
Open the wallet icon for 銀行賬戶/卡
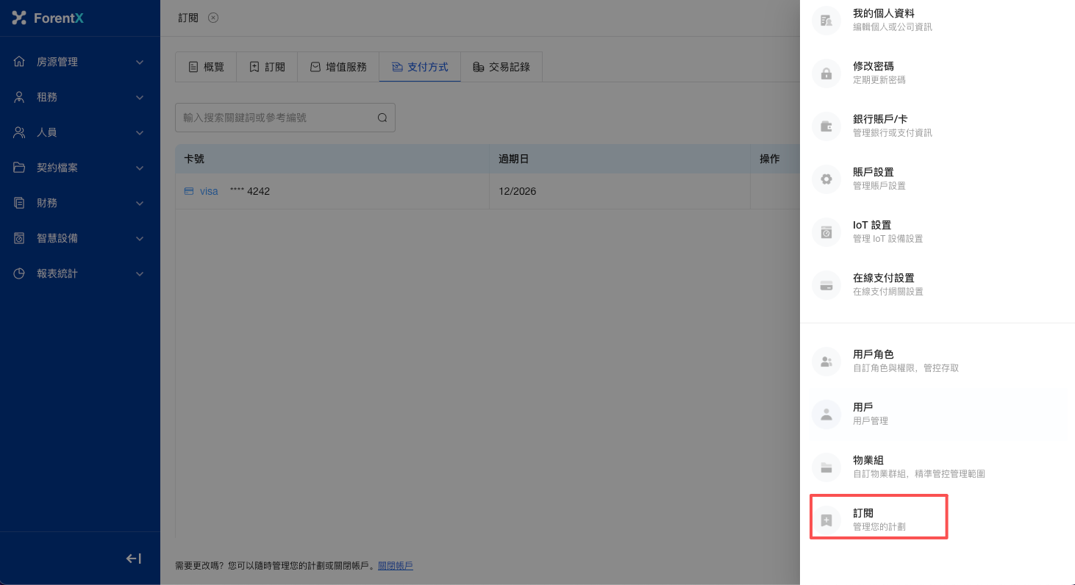coord(826,126)
